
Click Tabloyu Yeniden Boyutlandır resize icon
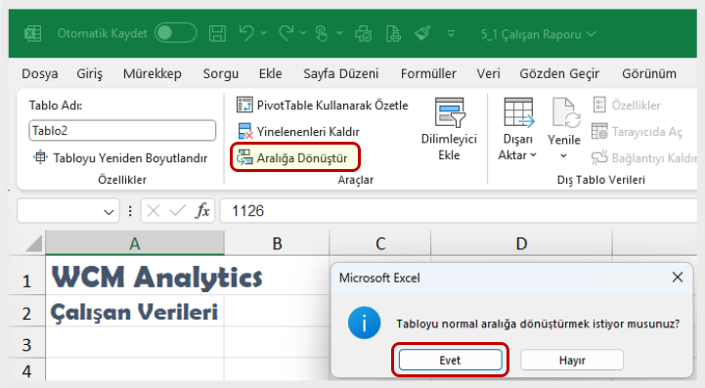tap(40, 157)
